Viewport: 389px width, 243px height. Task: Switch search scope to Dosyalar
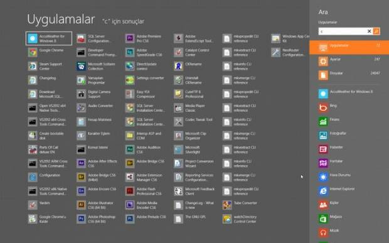click(349, 75)
